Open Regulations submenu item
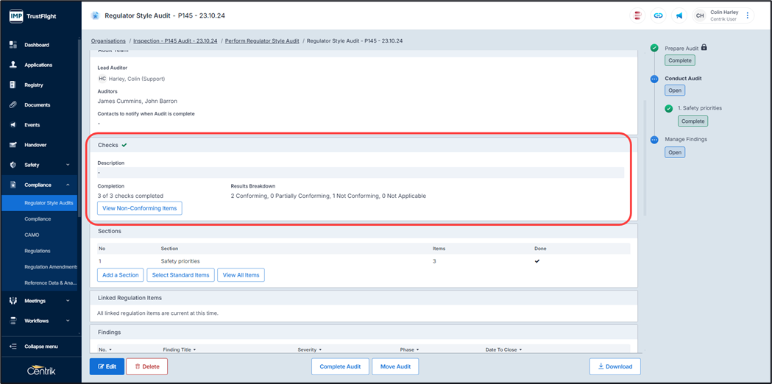772x384 pixels. (x=38, y=251)
